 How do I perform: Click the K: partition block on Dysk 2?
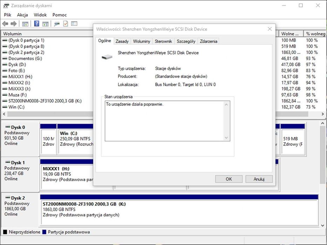[x=179, y=210]
